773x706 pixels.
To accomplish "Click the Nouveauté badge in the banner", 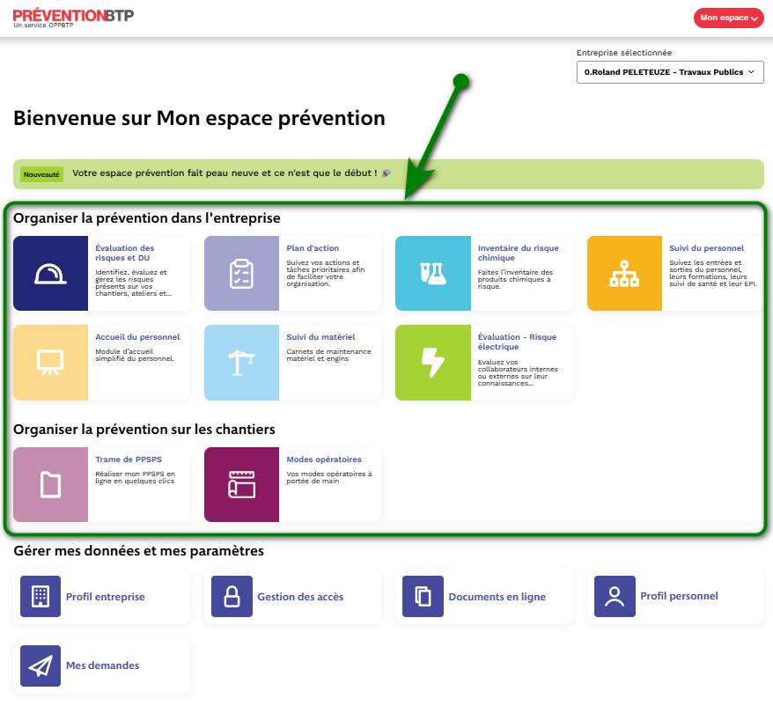I will [x=41, y=174].
